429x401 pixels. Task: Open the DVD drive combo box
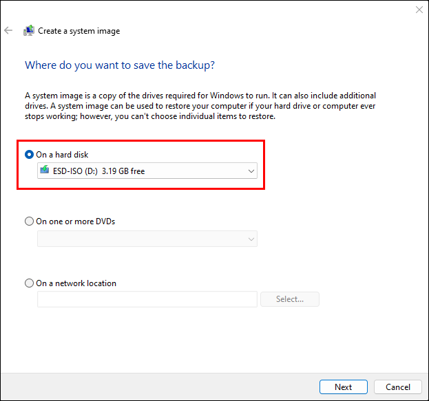tap(147, 239)
